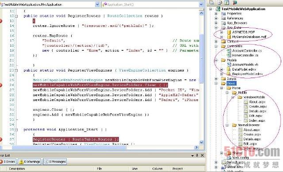Click code editor scroll up arrow

point(202,13)
